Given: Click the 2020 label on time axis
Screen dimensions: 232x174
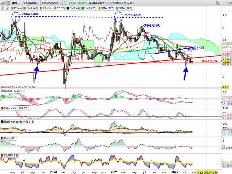Looking at the screenshot, I should pos(54,172).
